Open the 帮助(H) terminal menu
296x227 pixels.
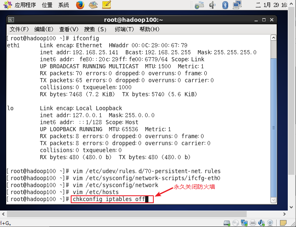coord(149,29)
